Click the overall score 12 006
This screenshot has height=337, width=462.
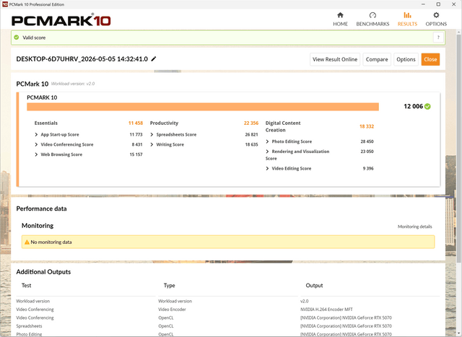point(413,106)
